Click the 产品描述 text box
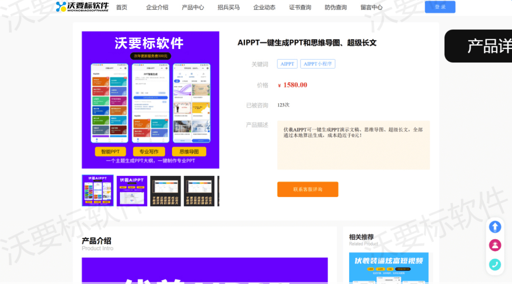Screen dimensions: 512x284 (353, 145)
